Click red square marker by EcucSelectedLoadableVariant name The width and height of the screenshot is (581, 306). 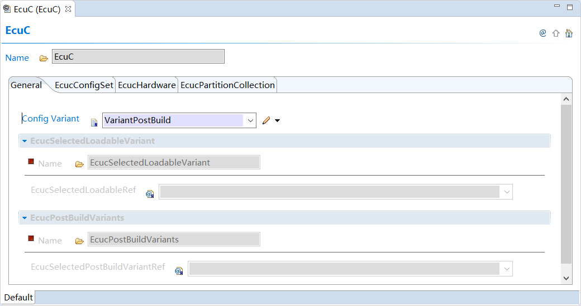(x=31, y=162)
